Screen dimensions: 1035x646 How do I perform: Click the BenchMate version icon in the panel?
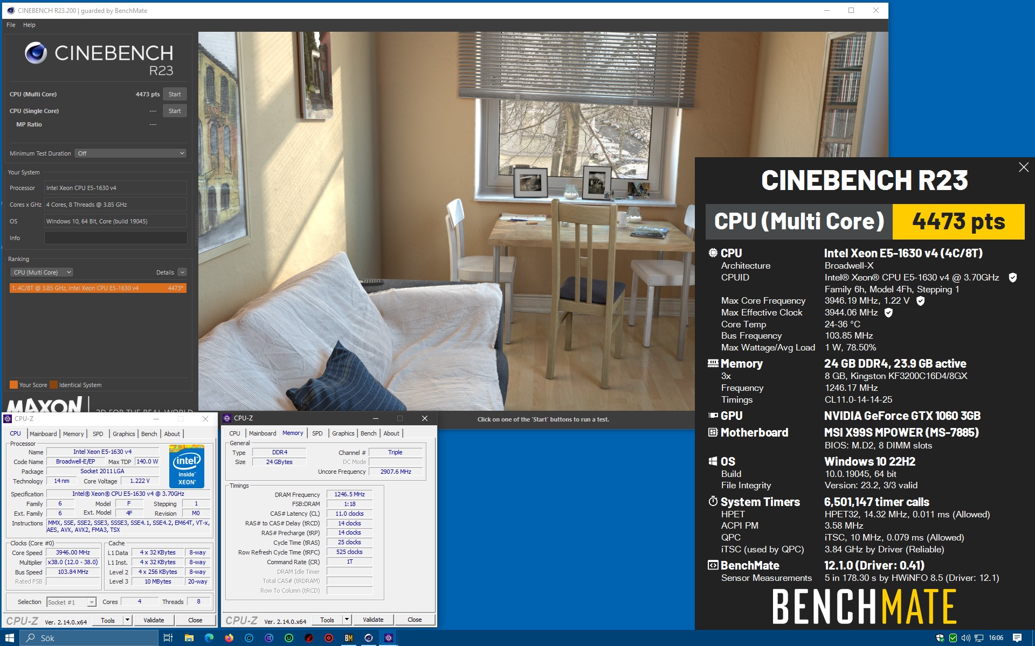pyautogui.click(x=713, y=565)
